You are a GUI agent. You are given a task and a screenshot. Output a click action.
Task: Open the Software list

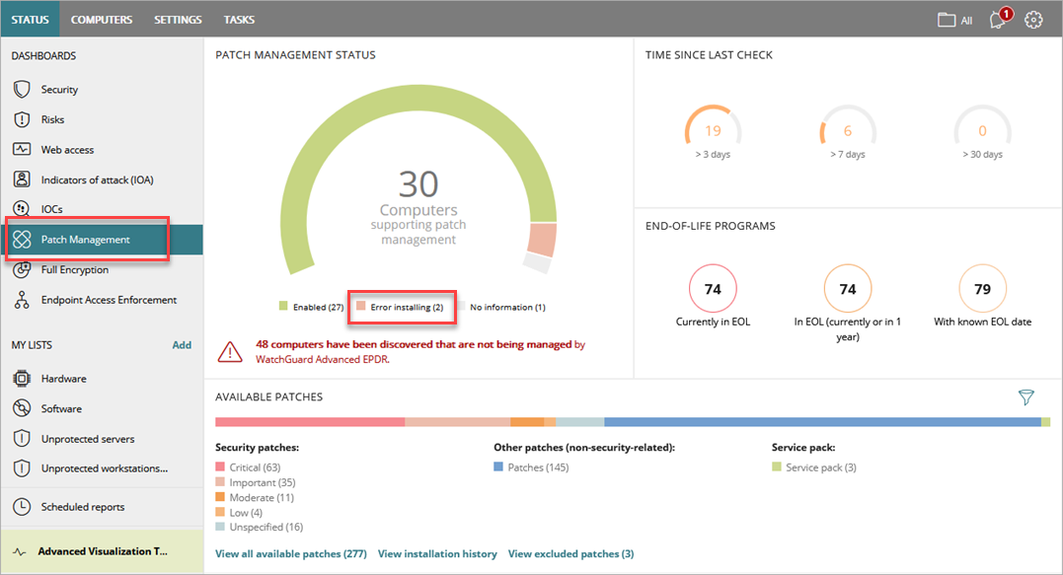pyautogui.click(x=20, y=407)
